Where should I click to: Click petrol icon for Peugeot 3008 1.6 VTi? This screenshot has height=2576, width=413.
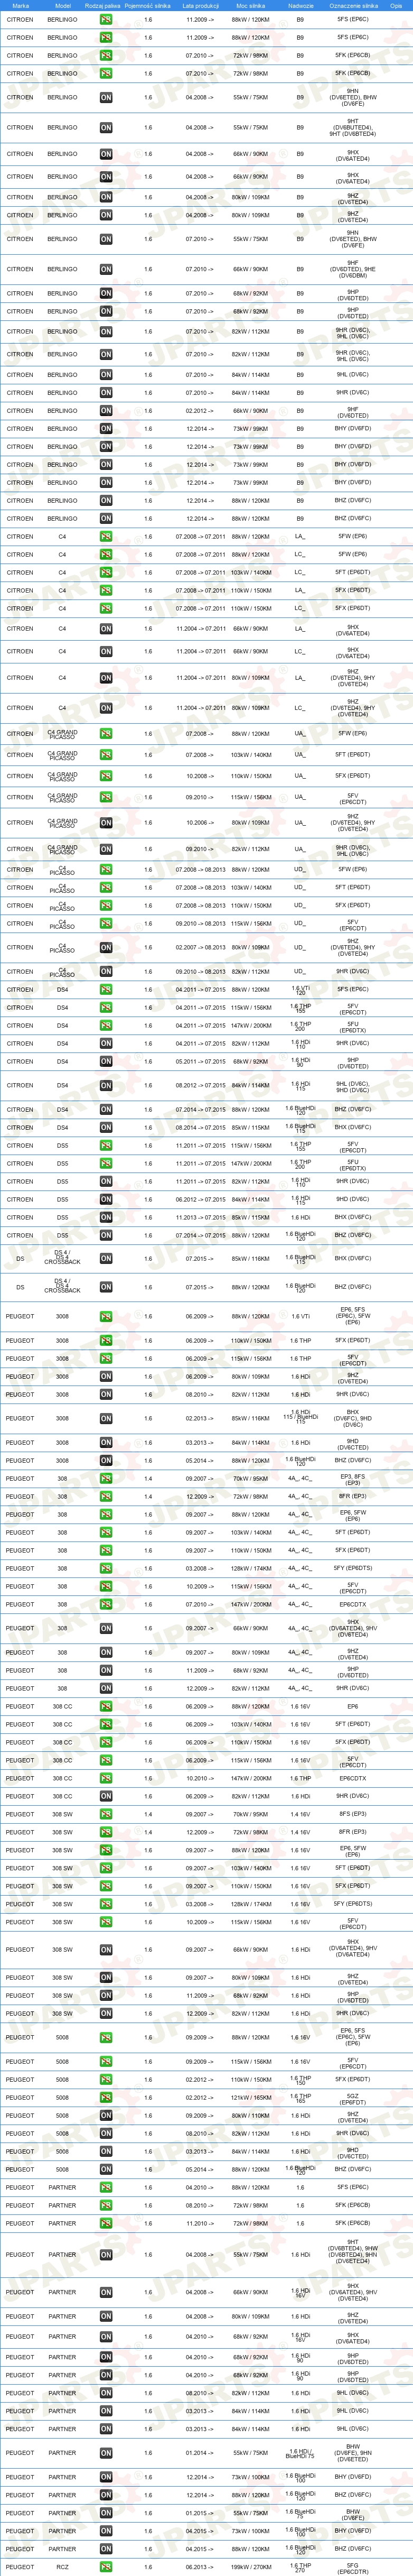tap(106, 1317)
